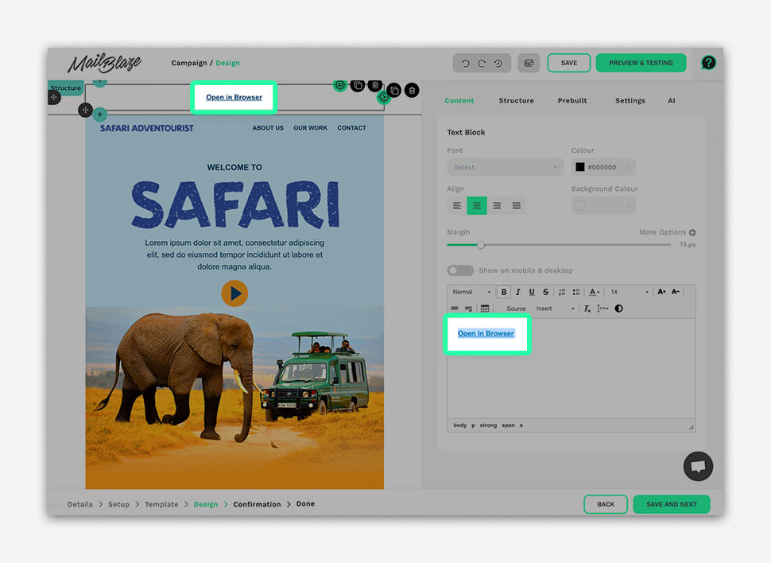Select right text alignment
This screenshot has height=563, width=771.
pos(497,206)
